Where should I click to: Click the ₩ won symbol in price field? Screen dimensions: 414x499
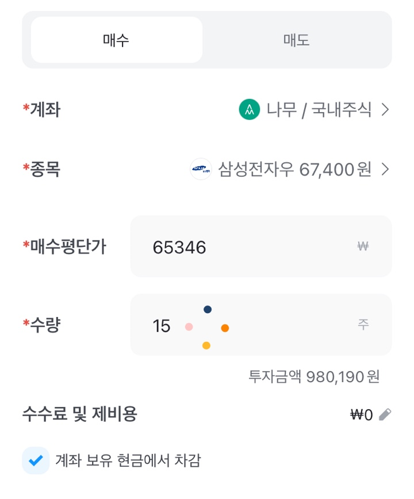(x=363, y=246)
